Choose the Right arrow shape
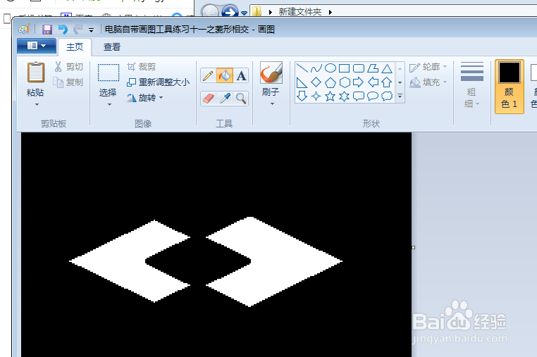537x357 pixels. pos(359,82)
